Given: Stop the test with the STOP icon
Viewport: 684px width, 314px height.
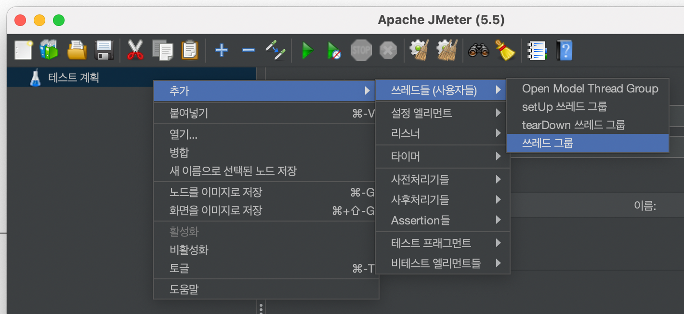Looking at the screenshot, I should click(361, 50).
